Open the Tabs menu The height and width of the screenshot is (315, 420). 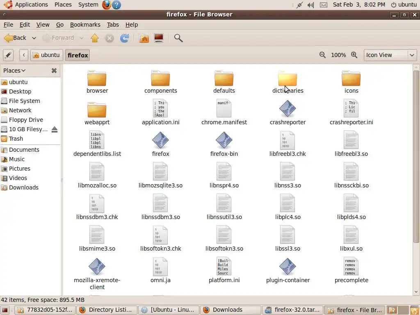(113, 25)
